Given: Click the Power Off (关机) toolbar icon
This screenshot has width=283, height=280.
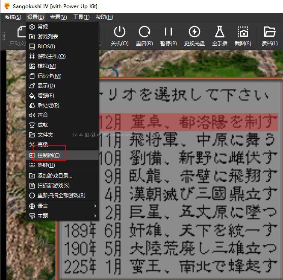Looking at the screenshot, I should (119, 32).
